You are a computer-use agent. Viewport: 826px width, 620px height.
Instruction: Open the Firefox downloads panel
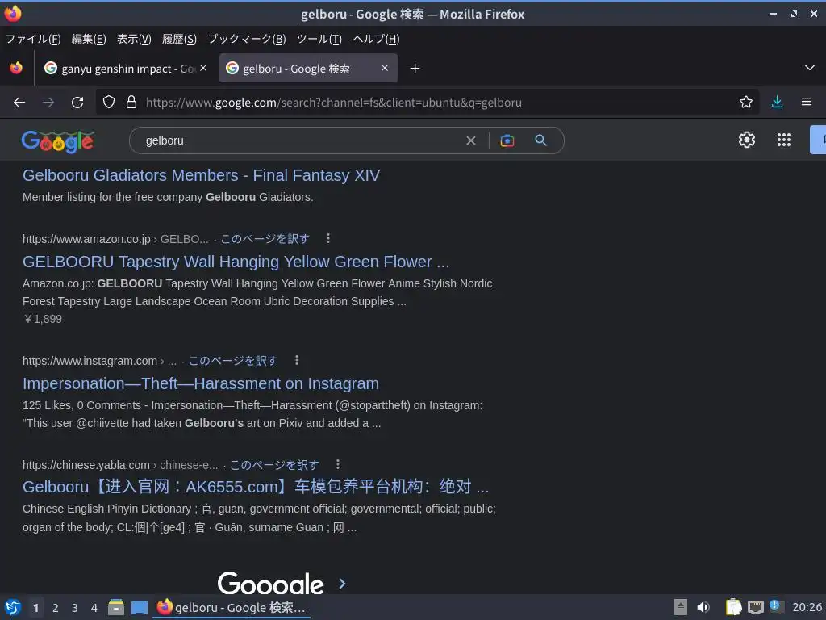point(777,103)
